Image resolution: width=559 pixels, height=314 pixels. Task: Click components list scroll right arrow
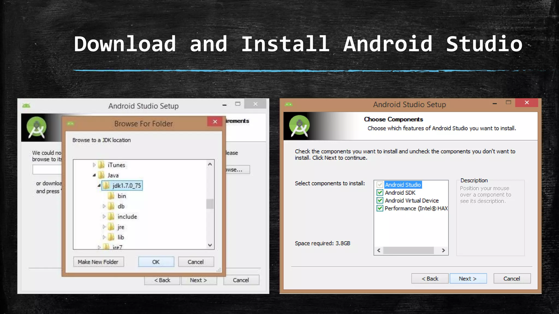[x=444, y=250]
